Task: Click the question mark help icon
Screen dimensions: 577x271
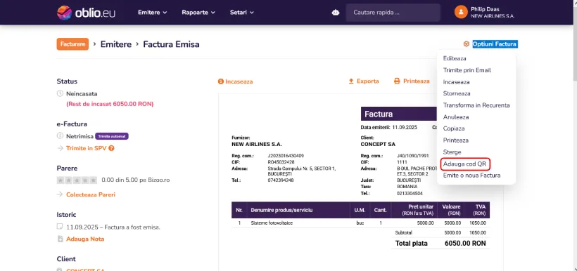Action: click(x=111, y=148)
